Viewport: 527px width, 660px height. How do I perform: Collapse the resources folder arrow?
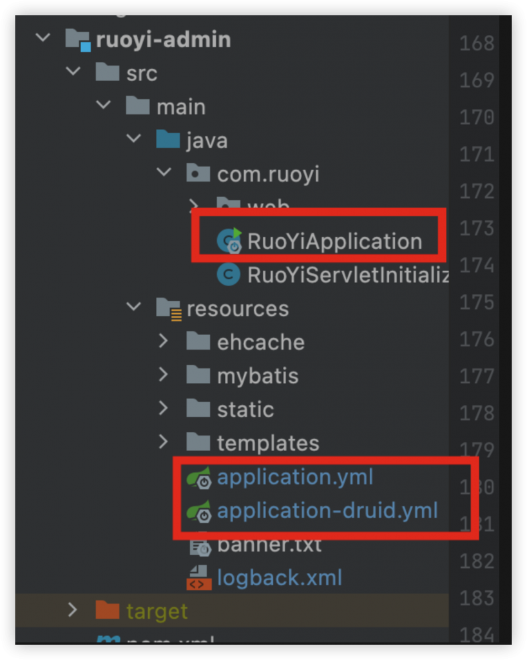(x=133, y=307)
